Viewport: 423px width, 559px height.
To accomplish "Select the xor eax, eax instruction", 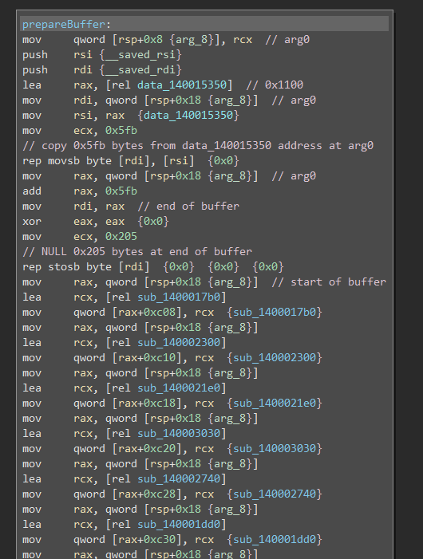I will [x=73, y=222].
